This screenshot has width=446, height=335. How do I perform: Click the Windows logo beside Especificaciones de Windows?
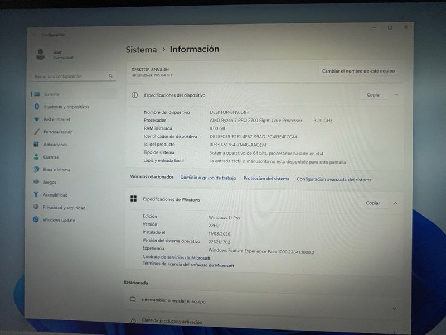pyautogui.click(x=133, y=199)
